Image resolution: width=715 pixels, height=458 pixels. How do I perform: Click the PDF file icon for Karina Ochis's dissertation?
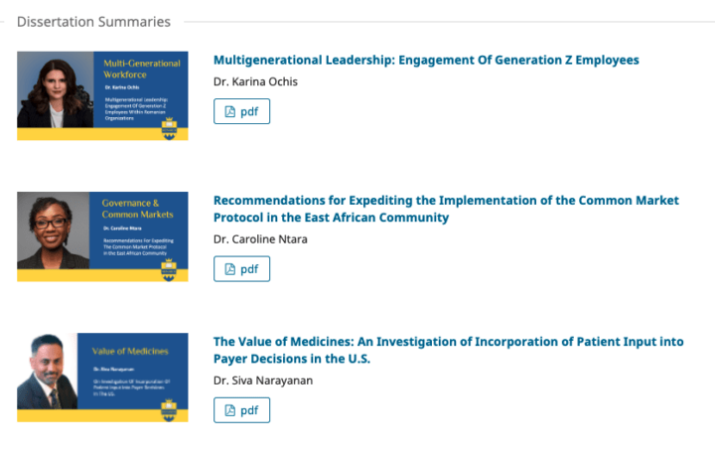pyautogui.click(x=230, y=111)
